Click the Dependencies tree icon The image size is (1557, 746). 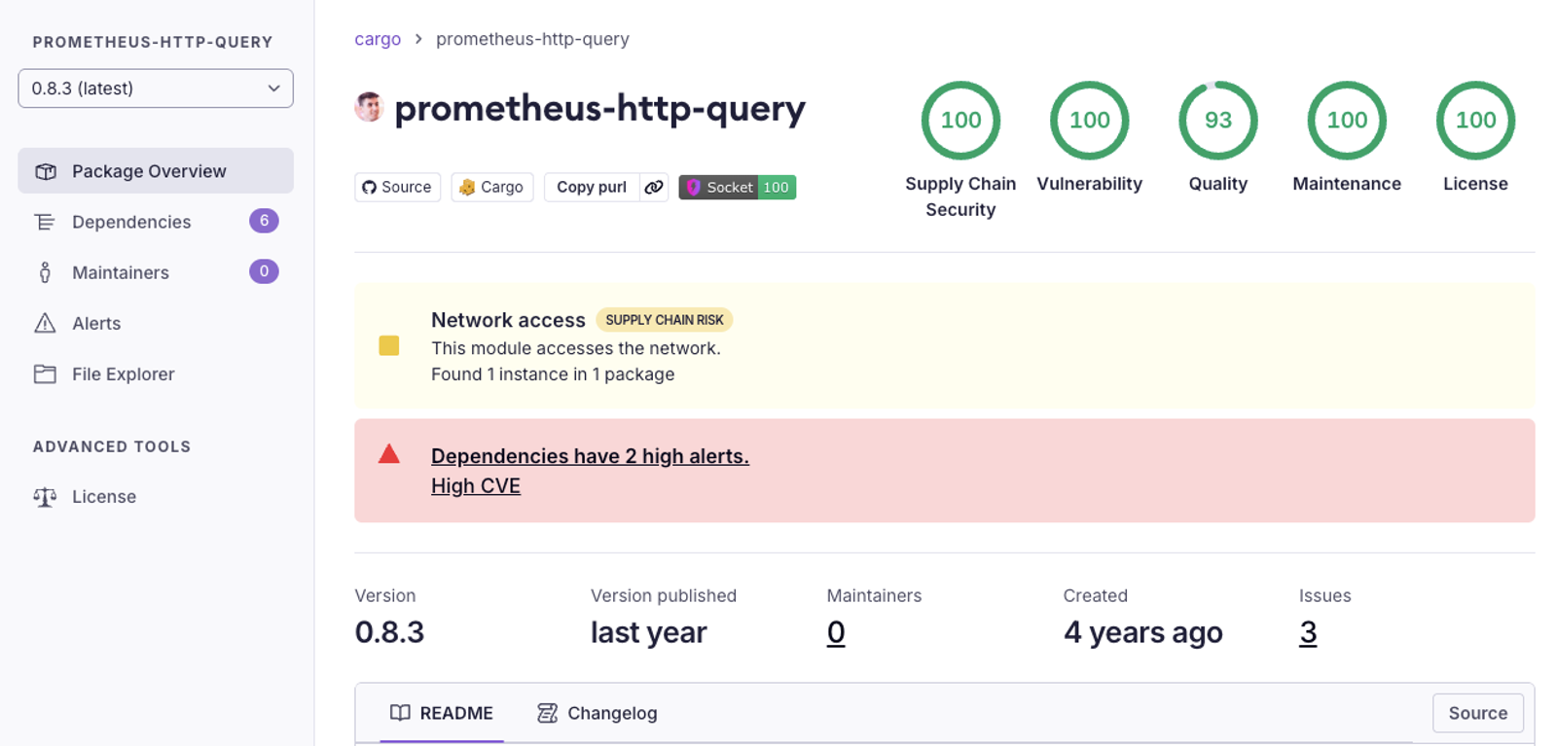45,222
